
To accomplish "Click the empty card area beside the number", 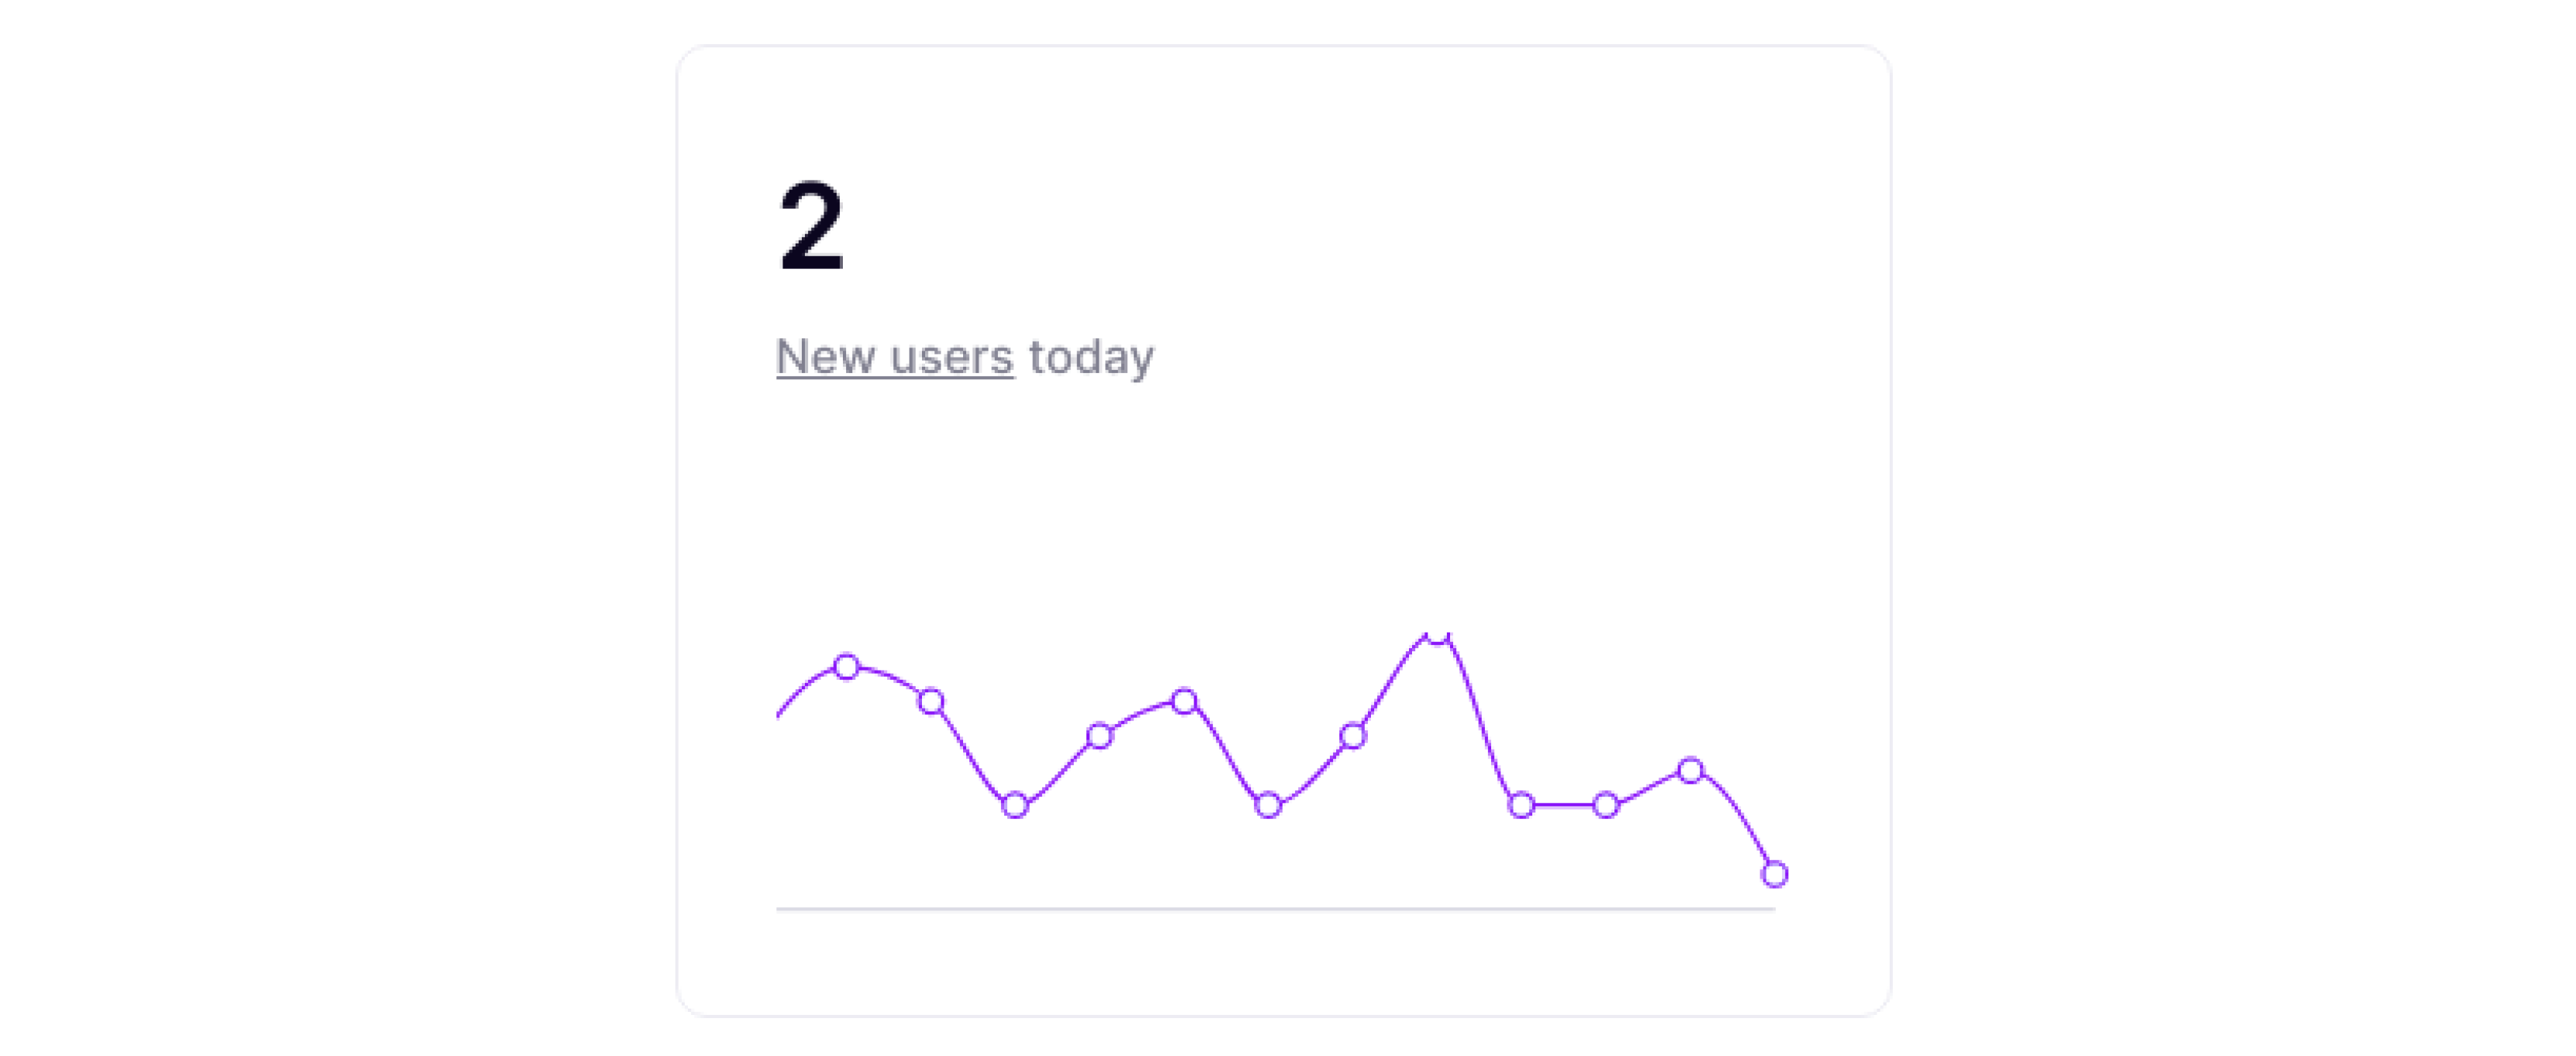I will pyautogui.click(x=1350, y=226).
